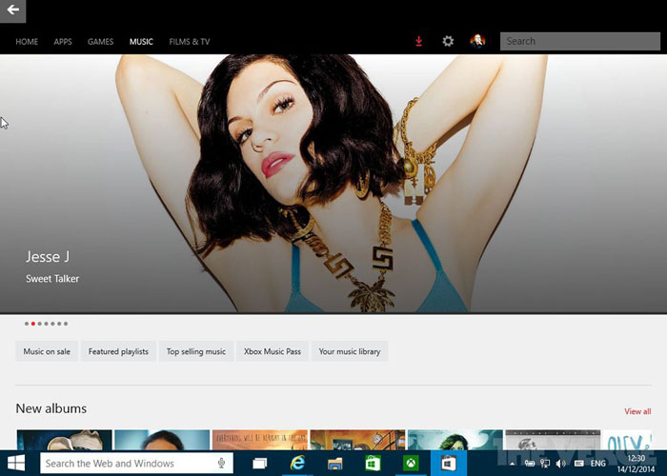
Task: Click the user account avatar
Action: 477,41
